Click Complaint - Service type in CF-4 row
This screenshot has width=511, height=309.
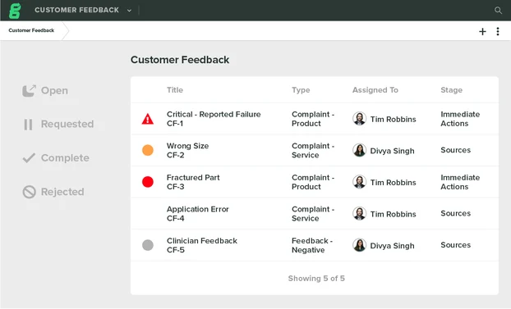point(313,214)
